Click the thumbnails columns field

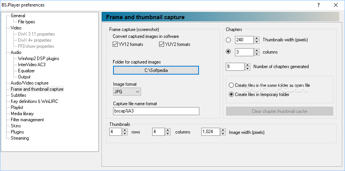[x=158, y=132]
